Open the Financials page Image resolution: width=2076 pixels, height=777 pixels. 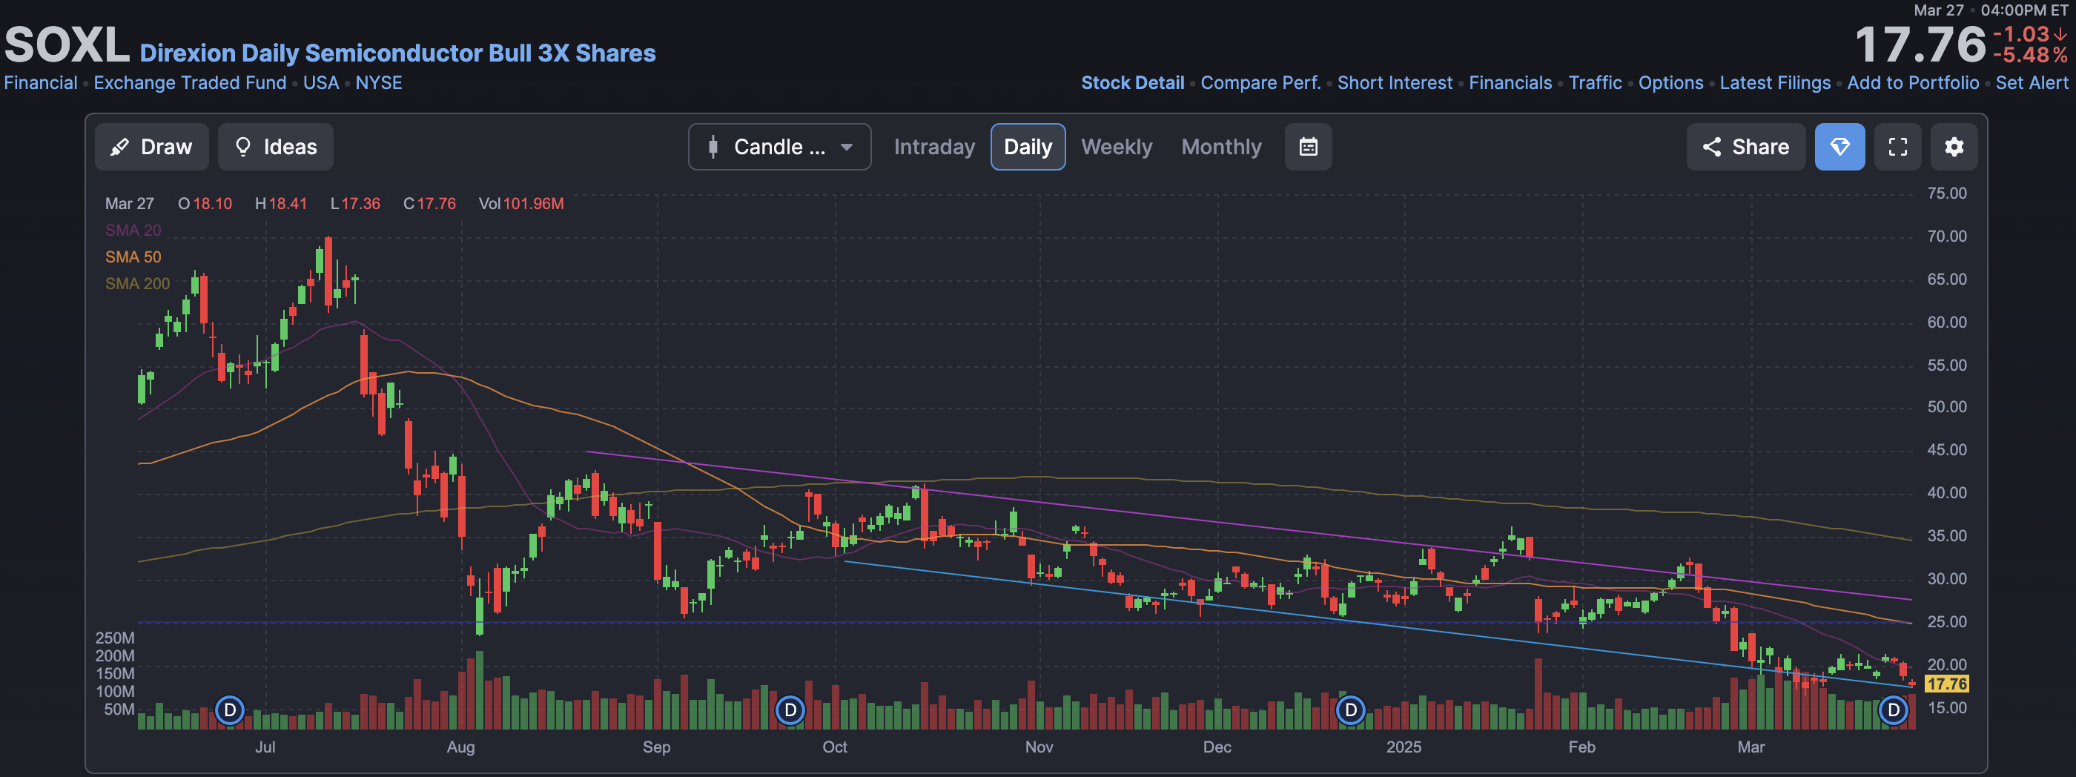pyautogui.click(x=1510, y=83)
